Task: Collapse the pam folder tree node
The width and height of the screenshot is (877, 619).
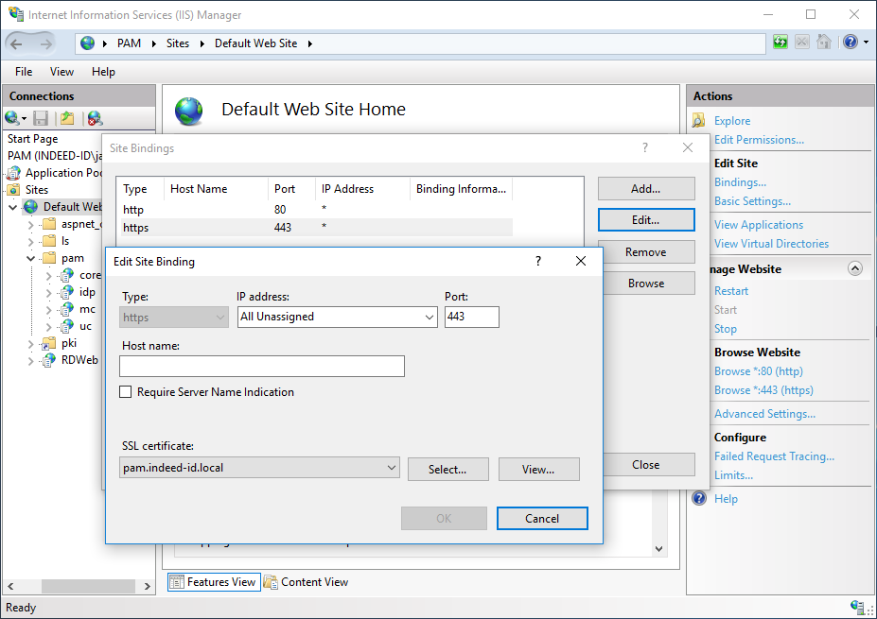Action: tap(31, 258)
